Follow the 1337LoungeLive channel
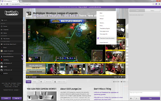 pos(28,82)
